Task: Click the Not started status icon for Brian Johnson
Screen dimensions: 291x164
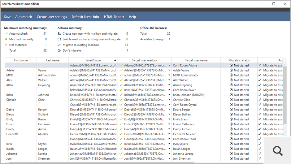Action: coord(231,95)
